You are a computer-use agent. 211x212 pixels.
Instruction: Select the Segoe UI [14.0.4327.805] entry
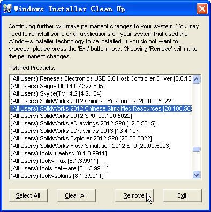coord(101,86)
